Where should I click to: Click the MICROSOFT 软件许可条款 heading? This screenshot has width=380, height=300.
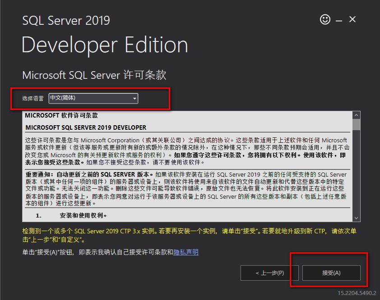[x=61, y=115]
